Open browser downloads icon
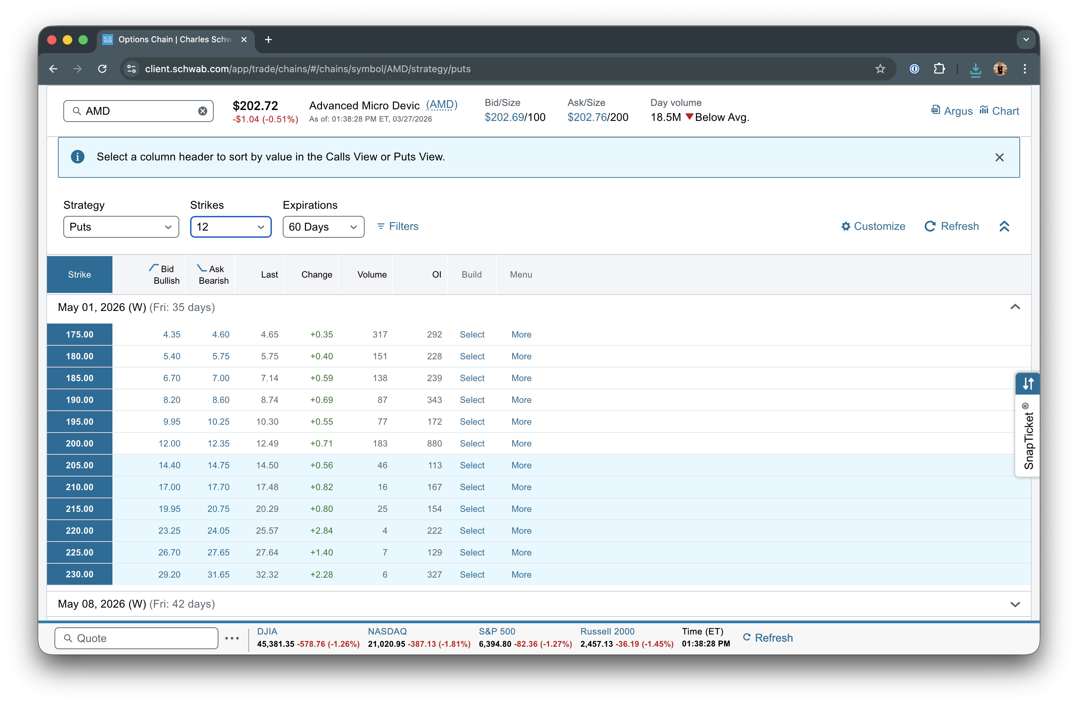1078x705 pixels. click(x=976, y=69)
